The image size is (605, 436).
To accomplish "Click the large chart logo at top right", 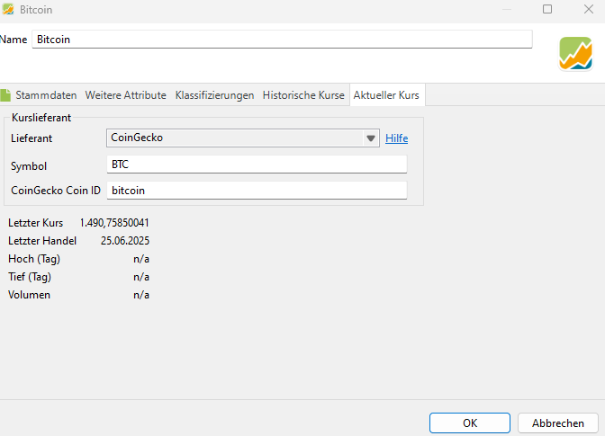I will click(576, 53).
